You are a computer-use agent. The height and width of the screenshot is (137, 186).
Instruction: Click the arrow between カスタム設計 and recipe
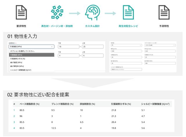pyautogui.click(x=110, y=13)
